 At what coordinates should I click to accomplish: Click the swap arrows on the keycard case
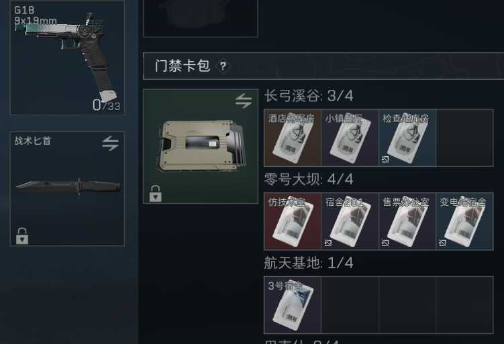click(244, 101)
